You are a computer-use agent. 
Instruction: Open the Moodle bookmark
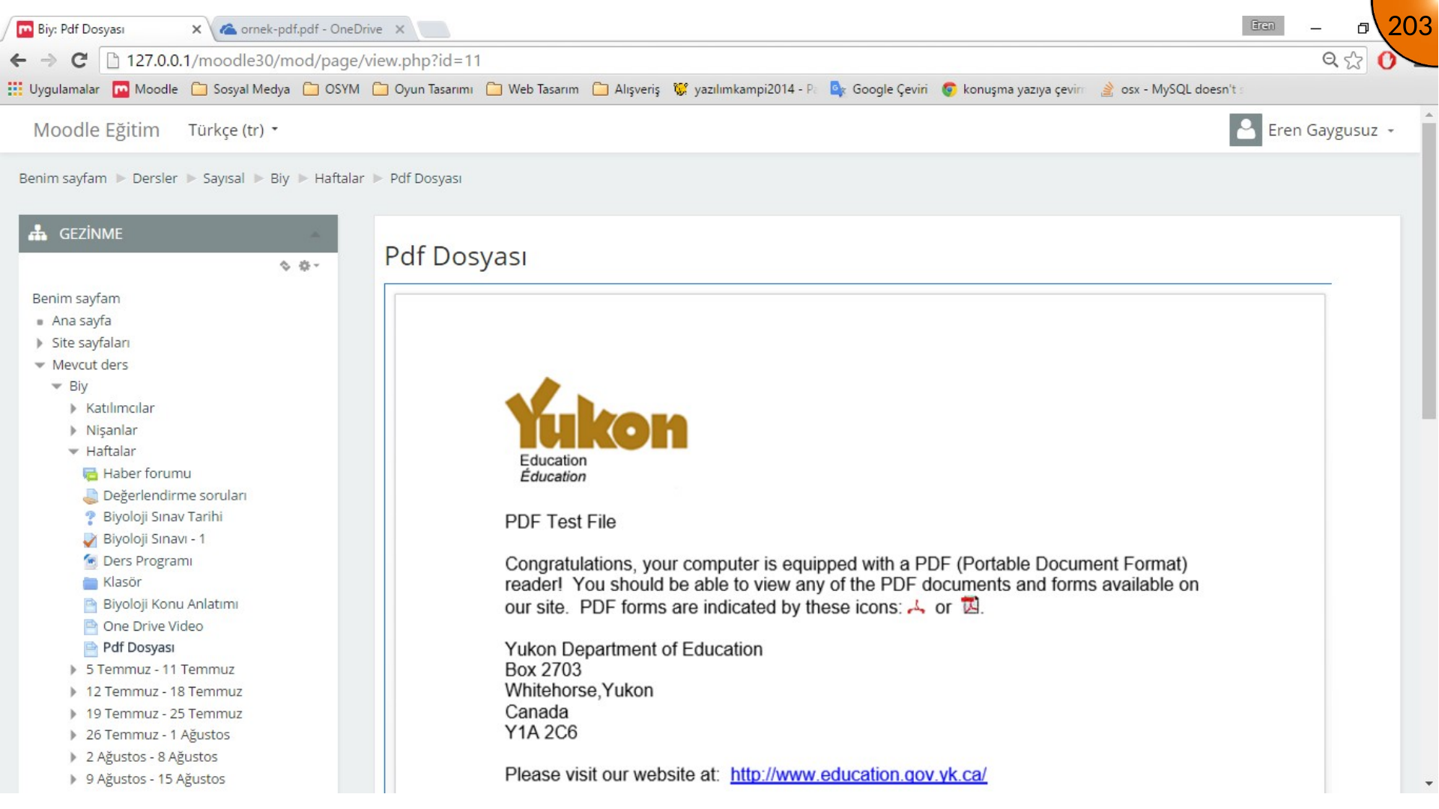(x=145, y=89)
